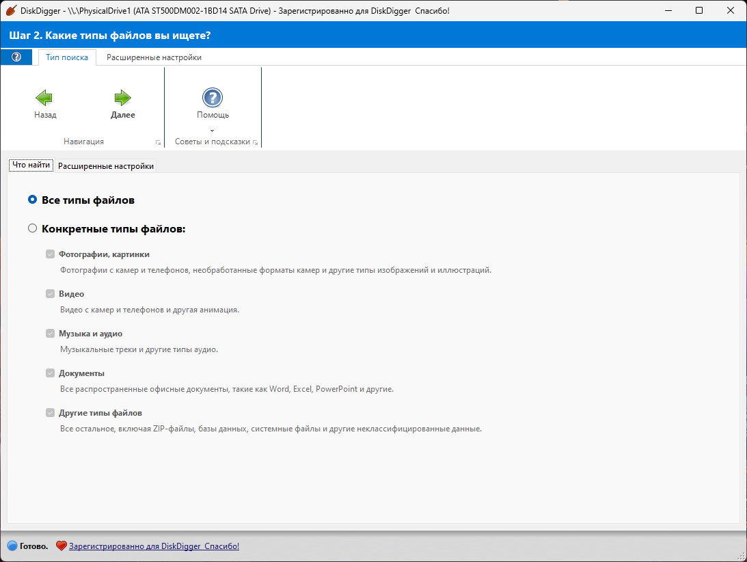Click the window resize grip in corner
Viewport: 747px width, 562px height.
[x=742, y=557]
